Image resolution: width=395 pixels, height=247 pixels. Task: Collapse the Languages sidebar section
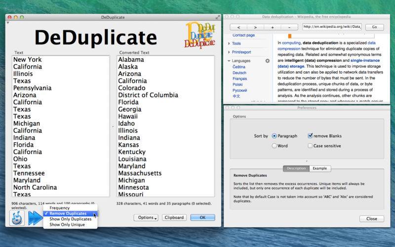(229, 61)
